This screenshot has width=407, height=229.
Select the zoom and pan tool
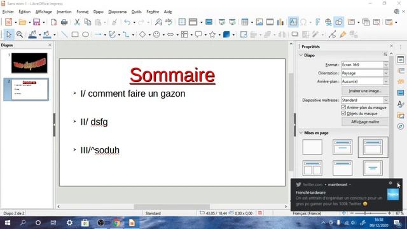click(20, 34)
